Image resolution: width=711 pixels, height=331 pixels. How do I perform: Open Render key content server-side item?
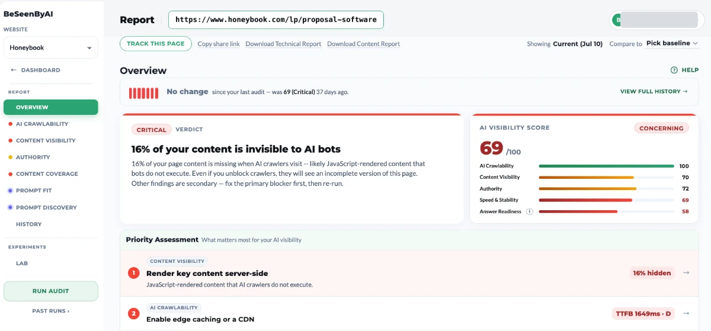pyautogui.click(x=409, y=273)
